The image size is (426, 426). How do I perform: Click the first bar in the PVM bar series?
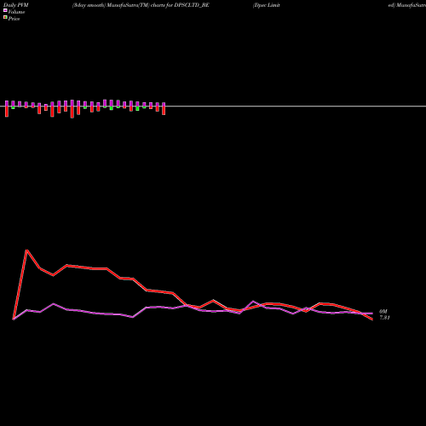(7, 108)
